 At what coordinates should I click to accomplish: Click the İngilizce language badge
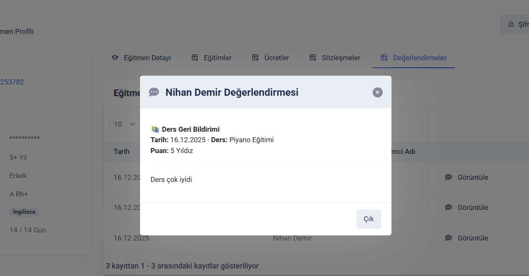24,212
